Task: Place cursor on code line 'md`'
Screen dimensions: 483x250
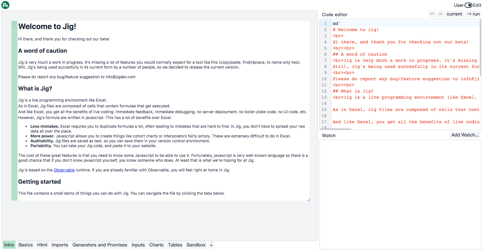Action: point(336,24)
